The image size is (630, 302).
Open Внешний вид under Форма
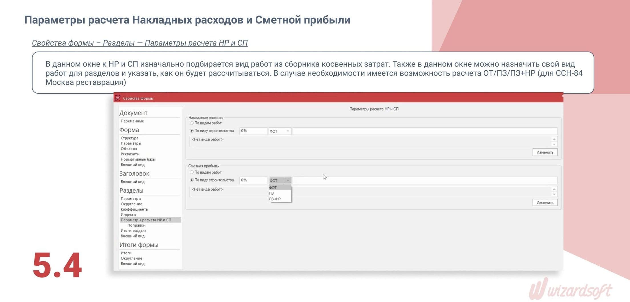point(133,165)
